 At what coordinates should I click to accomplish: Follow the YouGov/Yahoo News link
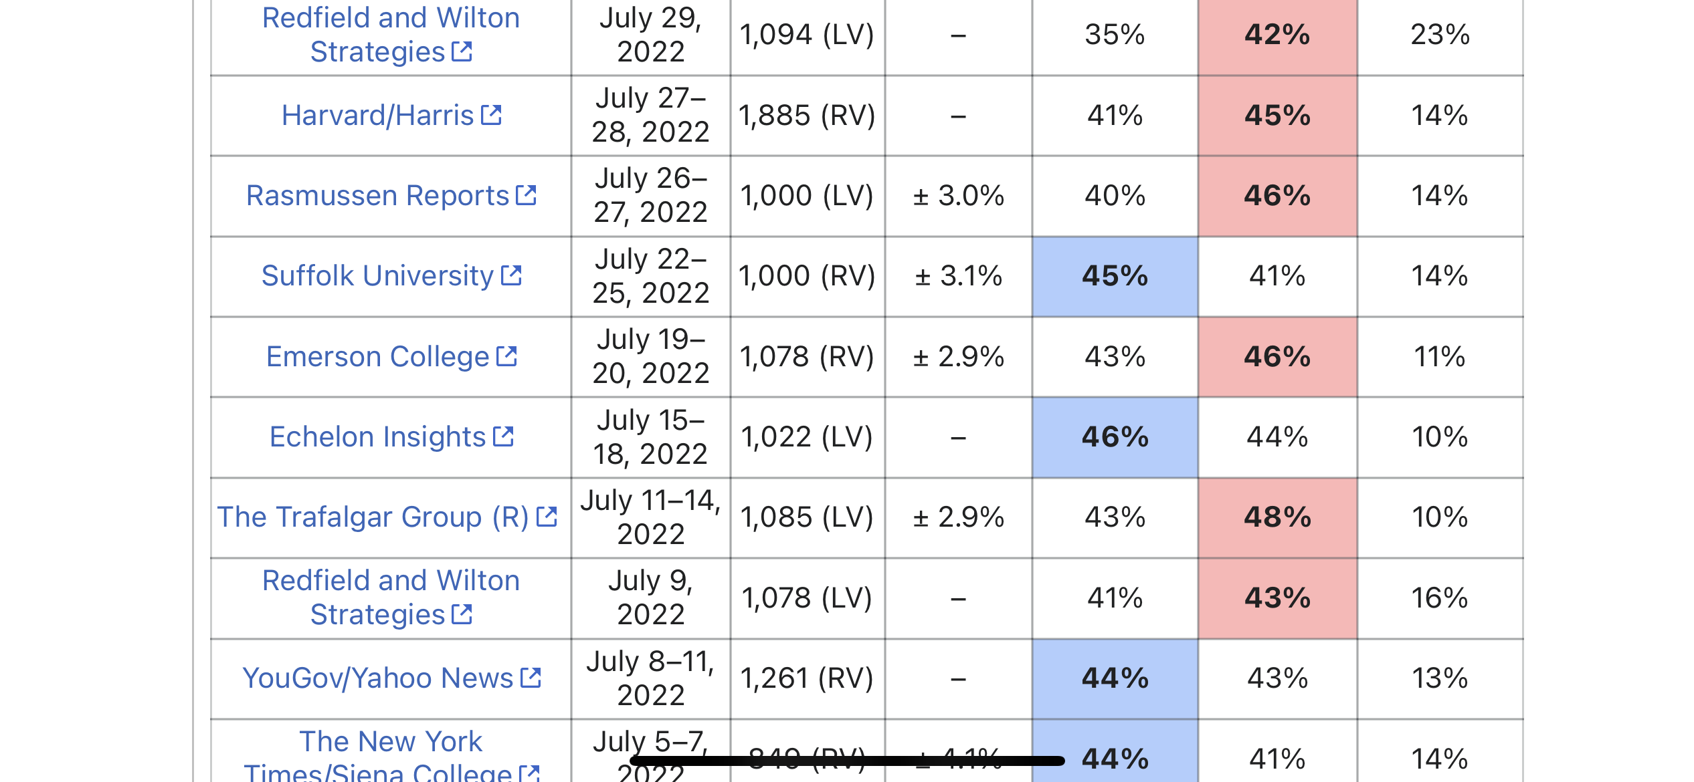[x=377, y=678]
